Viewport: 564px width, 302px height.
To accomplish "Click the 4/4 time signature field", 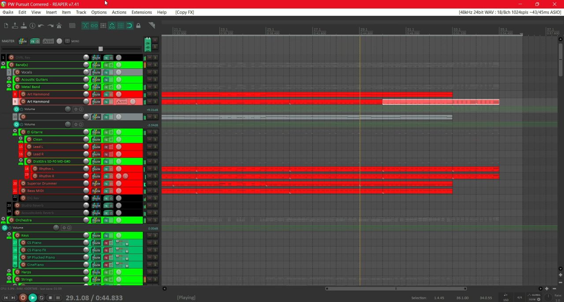I will (519, 297).
